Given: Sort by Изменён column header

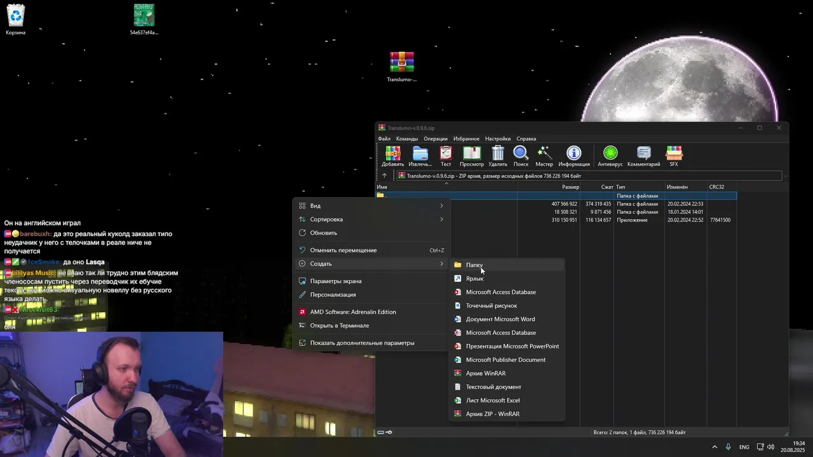Looking at the screenshot, I should (686, 187).
